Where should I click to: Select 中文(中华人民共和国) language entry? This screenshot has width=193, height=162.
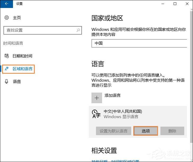tap(123, 111)
